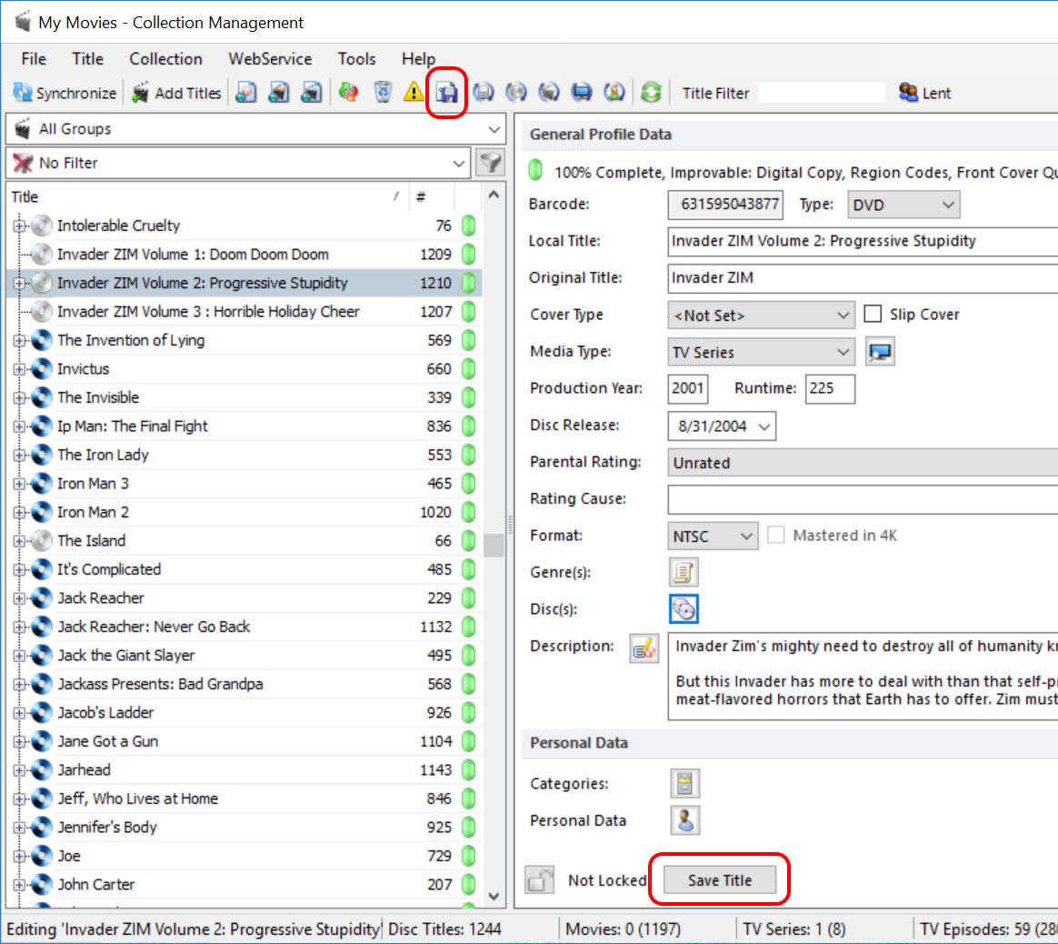Select Jennifer's Body in the list
The height and width of the screenshot is (944, 1058).
(x=106, y=828)
